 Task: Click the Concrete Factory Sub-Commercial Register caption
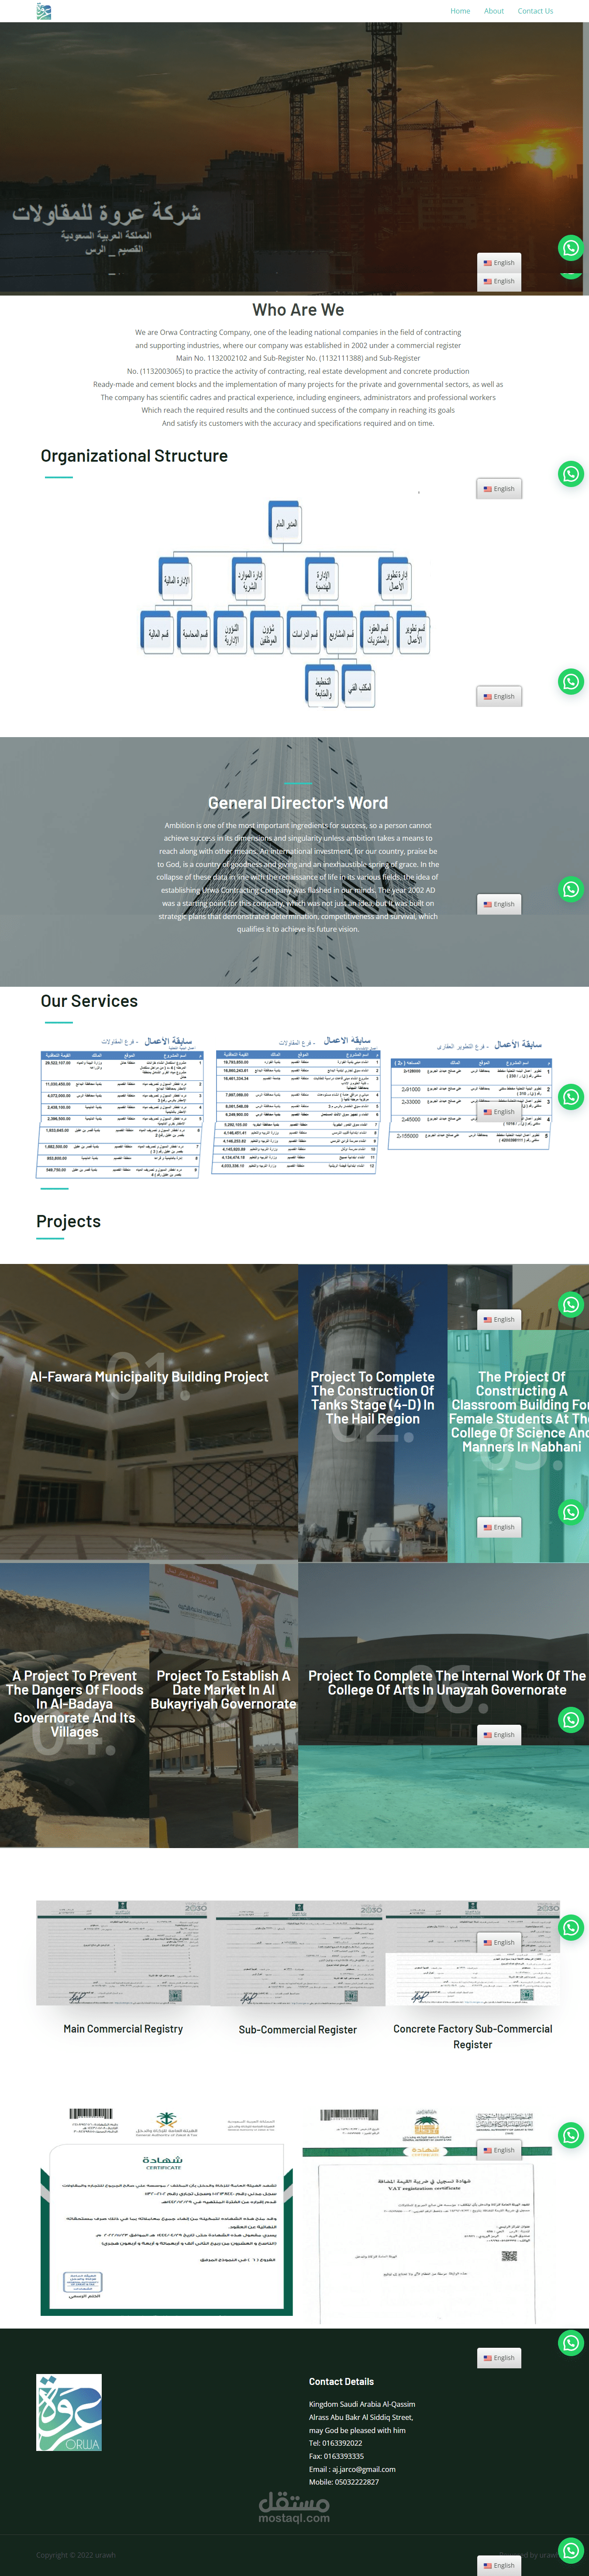click(x=472, y=2037)
